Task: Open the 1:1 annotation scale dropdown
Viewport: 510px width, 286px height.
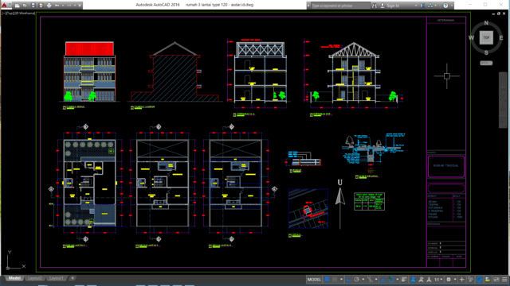Action: tap(437, 280)
